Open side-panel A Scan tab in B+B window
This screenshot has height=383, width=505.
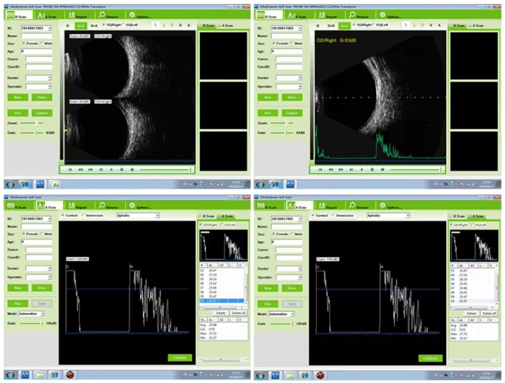coord(225,25)
